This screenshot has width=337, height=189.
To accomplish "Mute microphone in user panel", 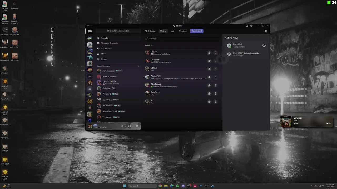I will [x=122, y=126].
